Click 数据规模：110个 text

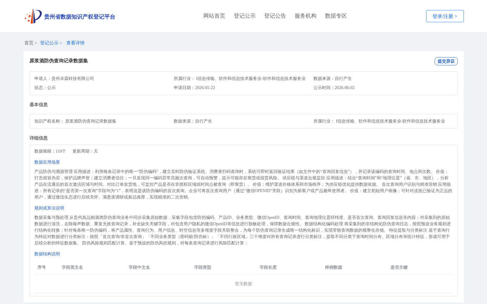50,151
